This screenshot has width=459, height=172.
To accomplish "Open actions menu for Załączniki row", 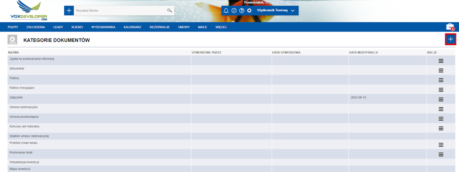I will 441,99.
